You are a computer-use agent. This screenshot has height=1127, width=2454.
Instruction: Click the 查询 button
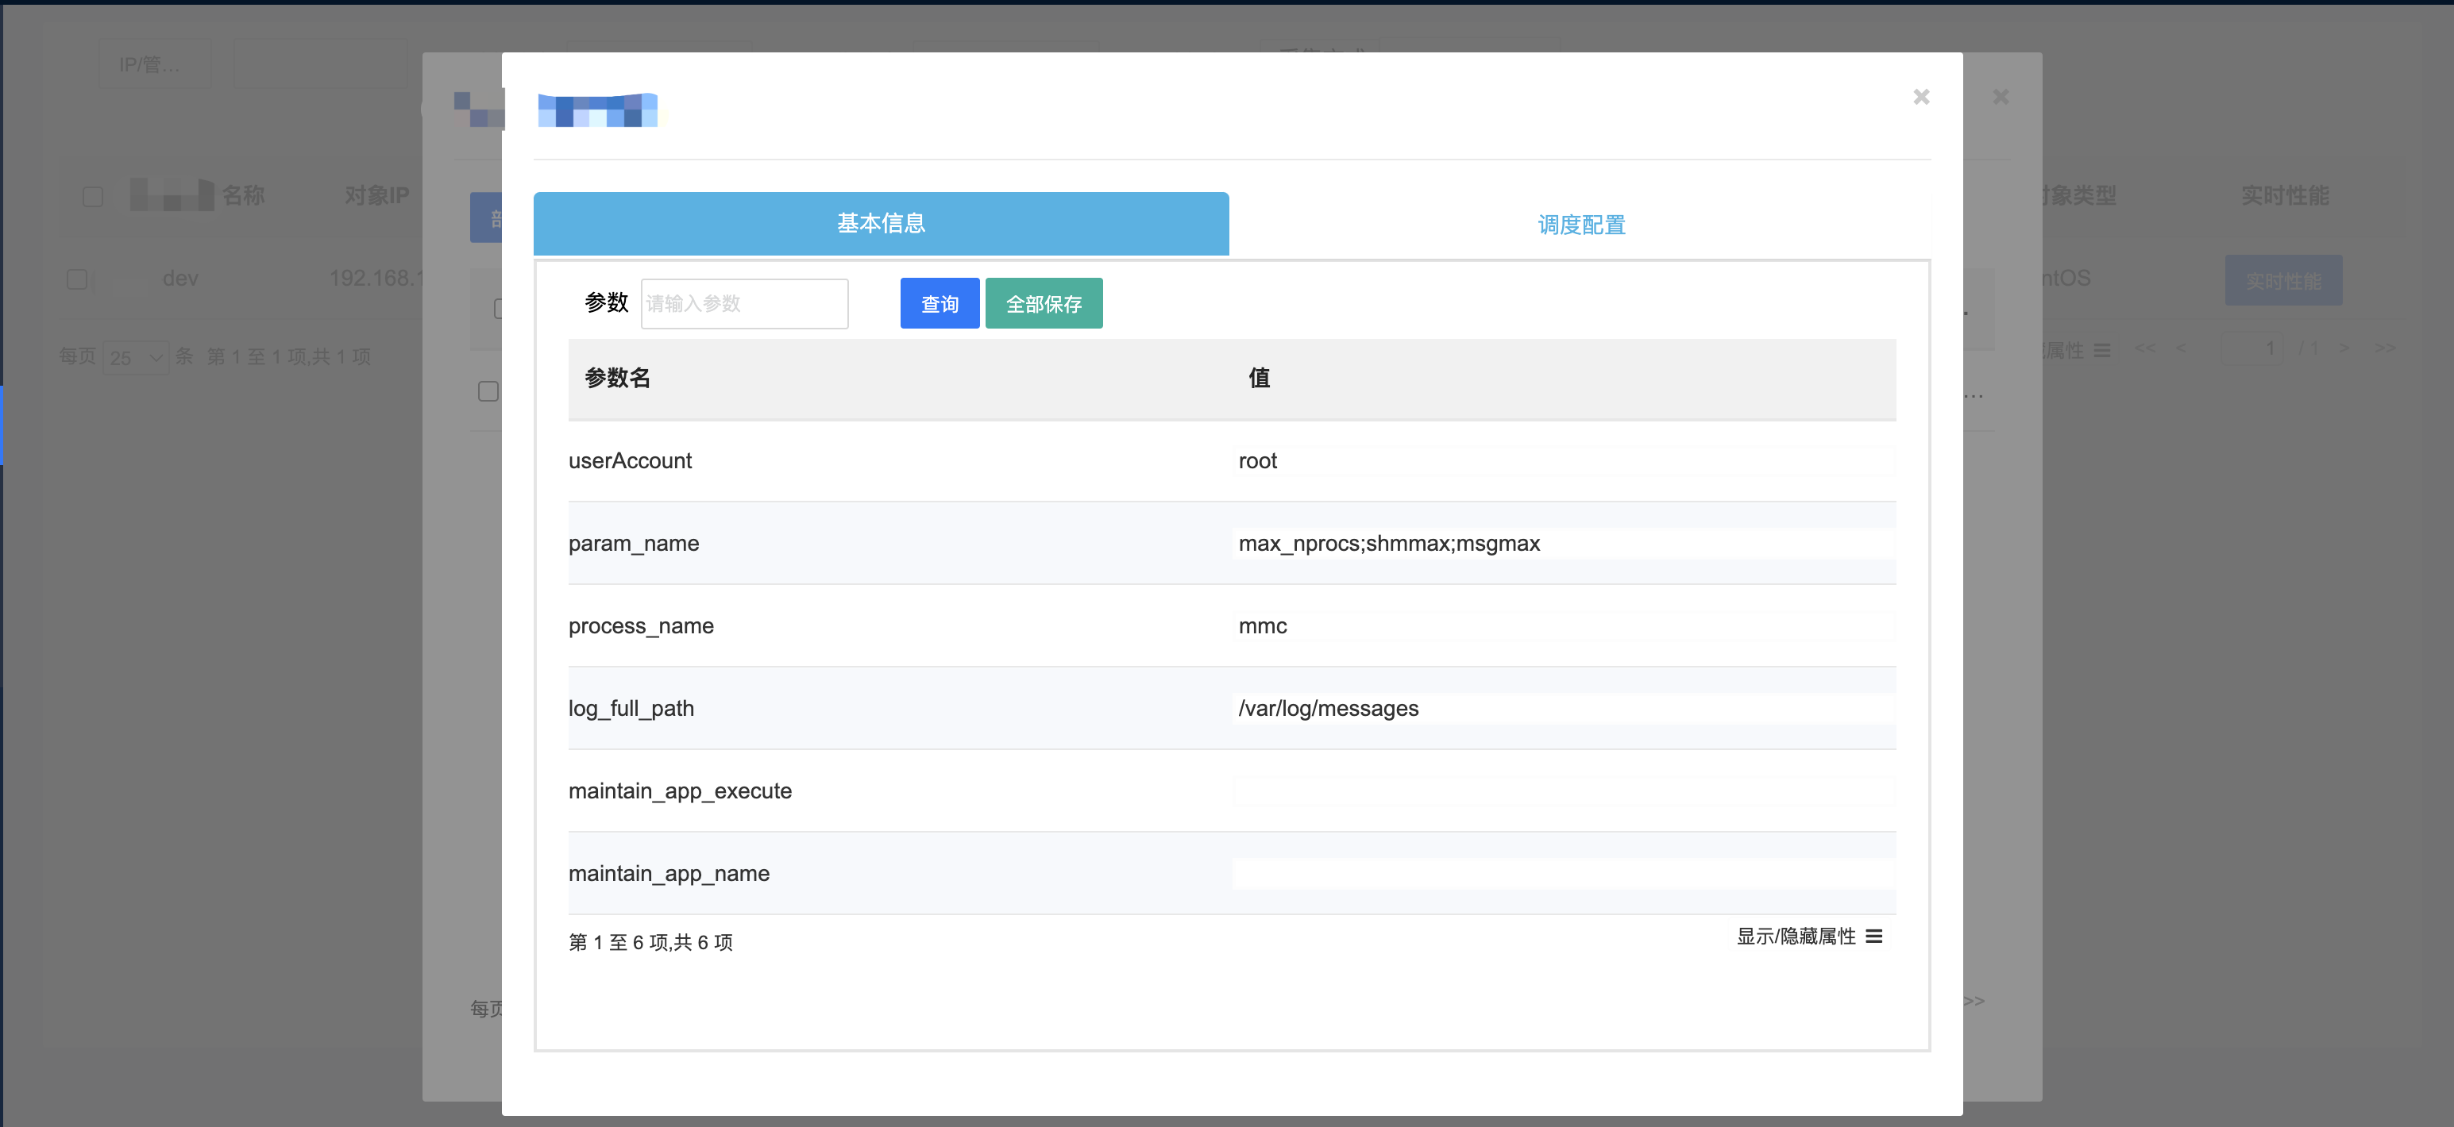[940, 304]
